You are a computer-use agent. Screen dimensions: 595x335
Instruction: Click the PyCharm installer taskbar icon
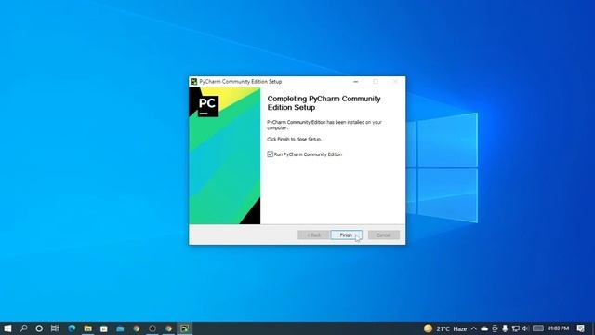[x=184, y=328]
